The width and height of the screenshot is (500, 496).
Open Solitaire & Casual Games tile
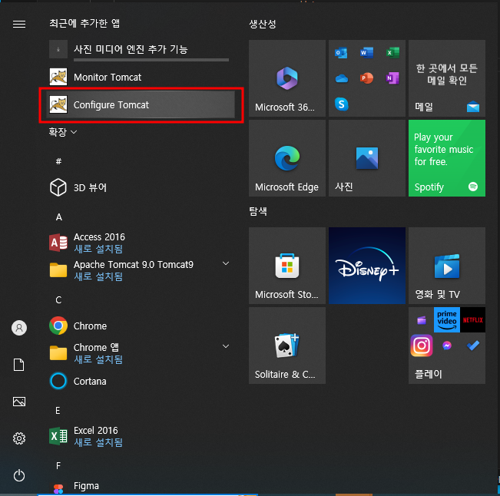[x=287, y=346]
